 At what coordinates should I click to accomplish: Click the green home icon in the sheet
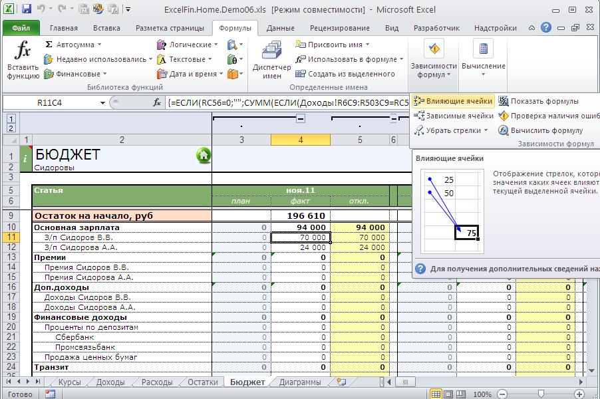pos(204,155)
